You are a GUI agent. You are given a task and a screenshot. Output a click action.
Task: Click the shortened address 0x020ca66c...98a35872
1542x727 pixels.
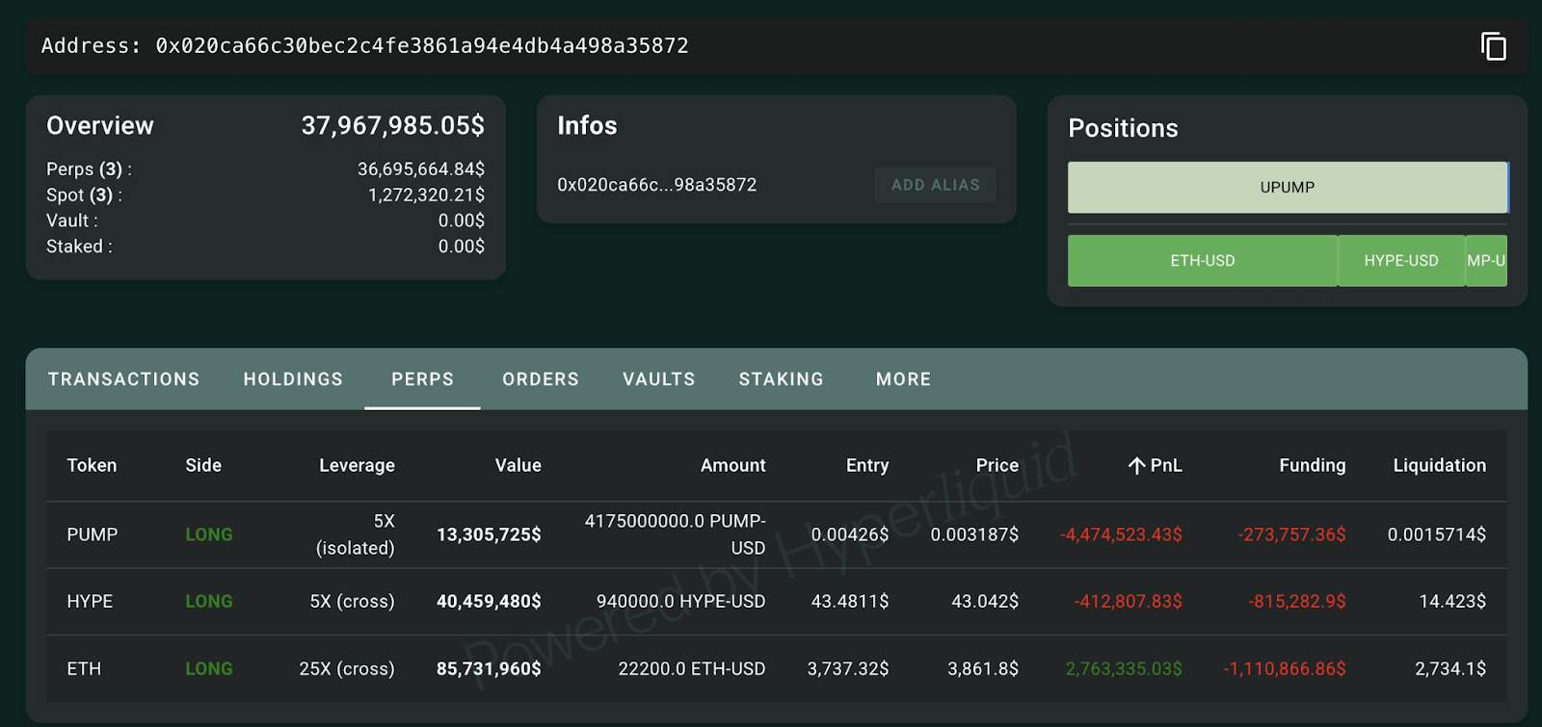click(x=656, y=185)
